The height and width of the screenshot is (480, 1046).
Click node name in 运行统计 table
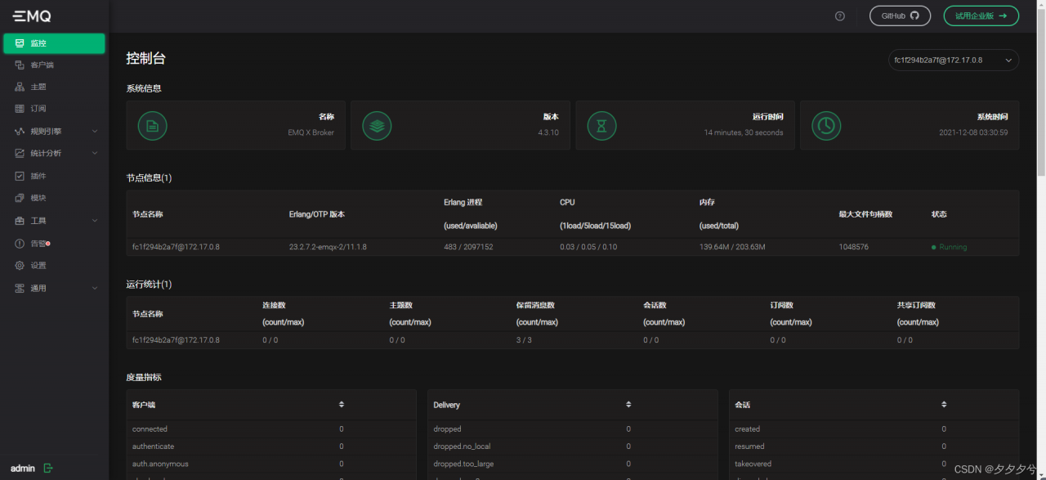pyautogui.click(x=176, y=340)
